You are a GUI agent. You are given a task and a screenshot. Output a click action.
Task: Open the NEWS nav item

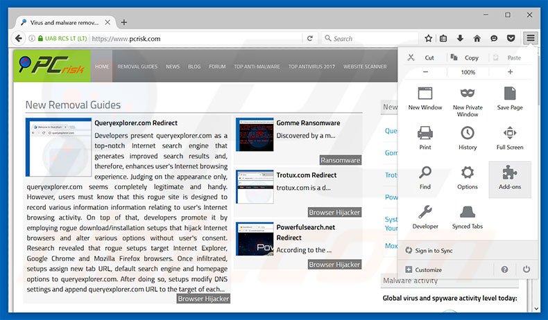[173, 66]
